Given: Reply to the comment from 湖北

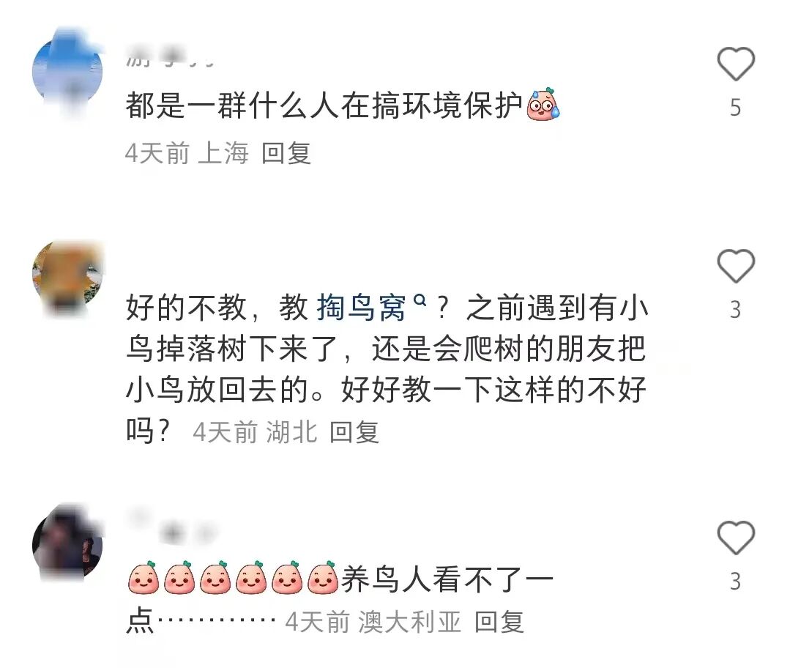Looking at the screenshot, I should pos(354,432).
